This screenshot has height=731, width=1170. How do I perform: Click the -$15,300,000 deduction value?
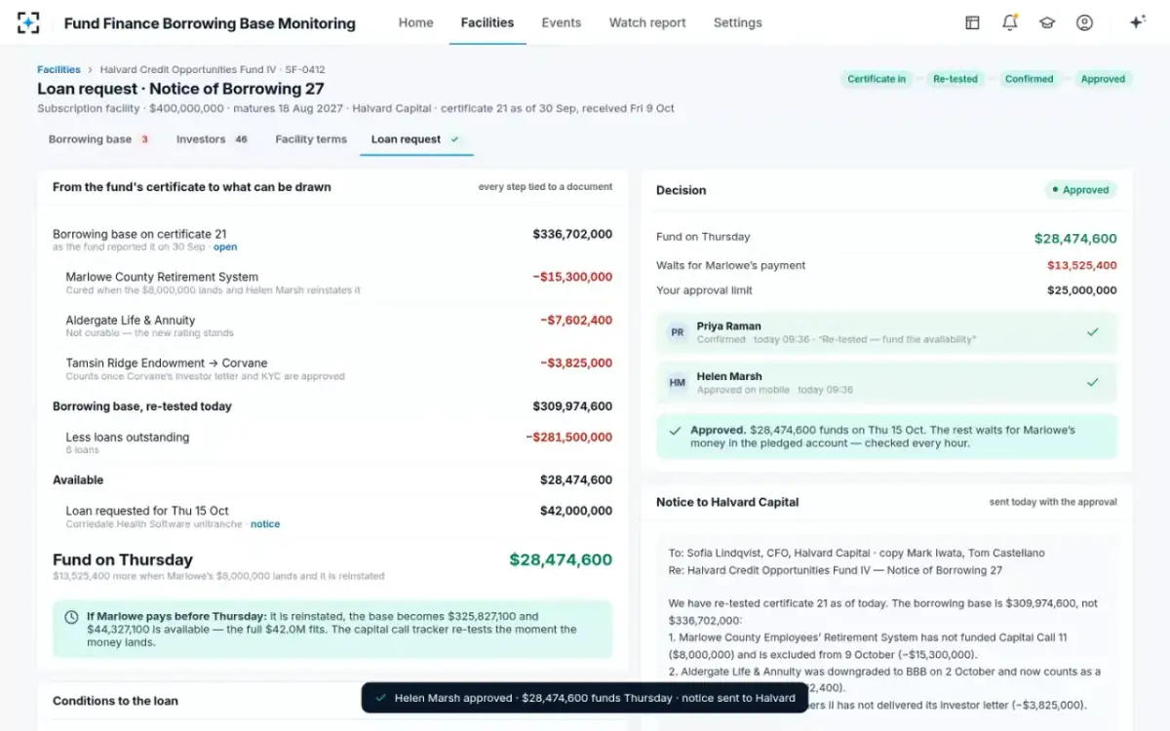coord(572,277)
